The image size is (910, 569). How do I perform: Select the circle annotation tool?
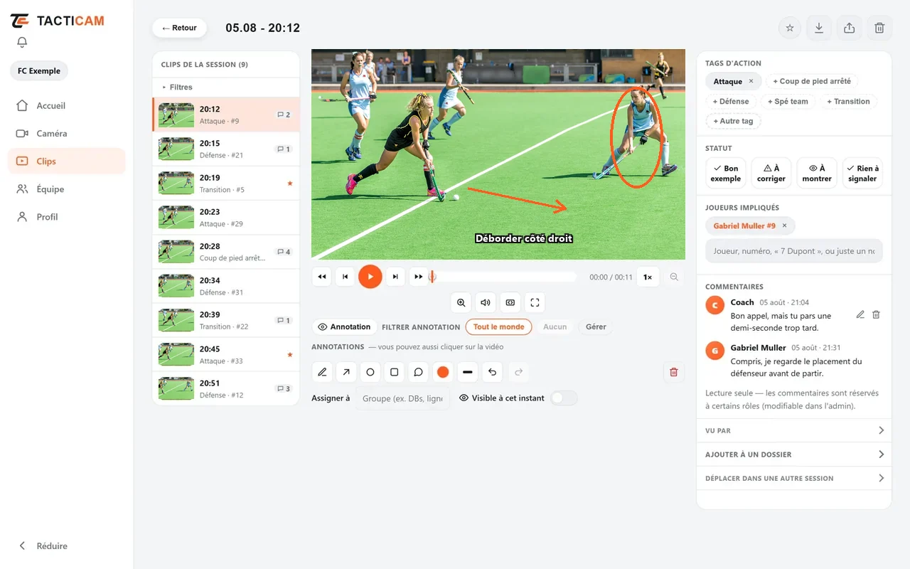coord(370,372)
